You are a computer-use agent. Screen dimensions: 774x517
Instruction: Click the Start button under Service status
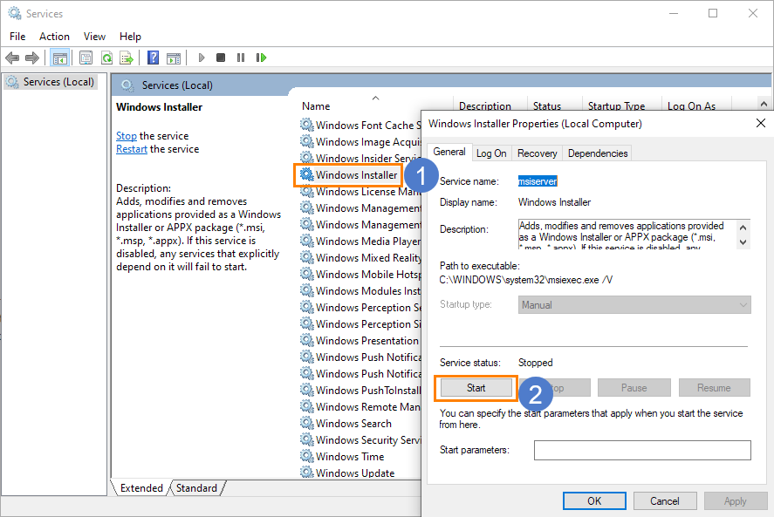476,388
